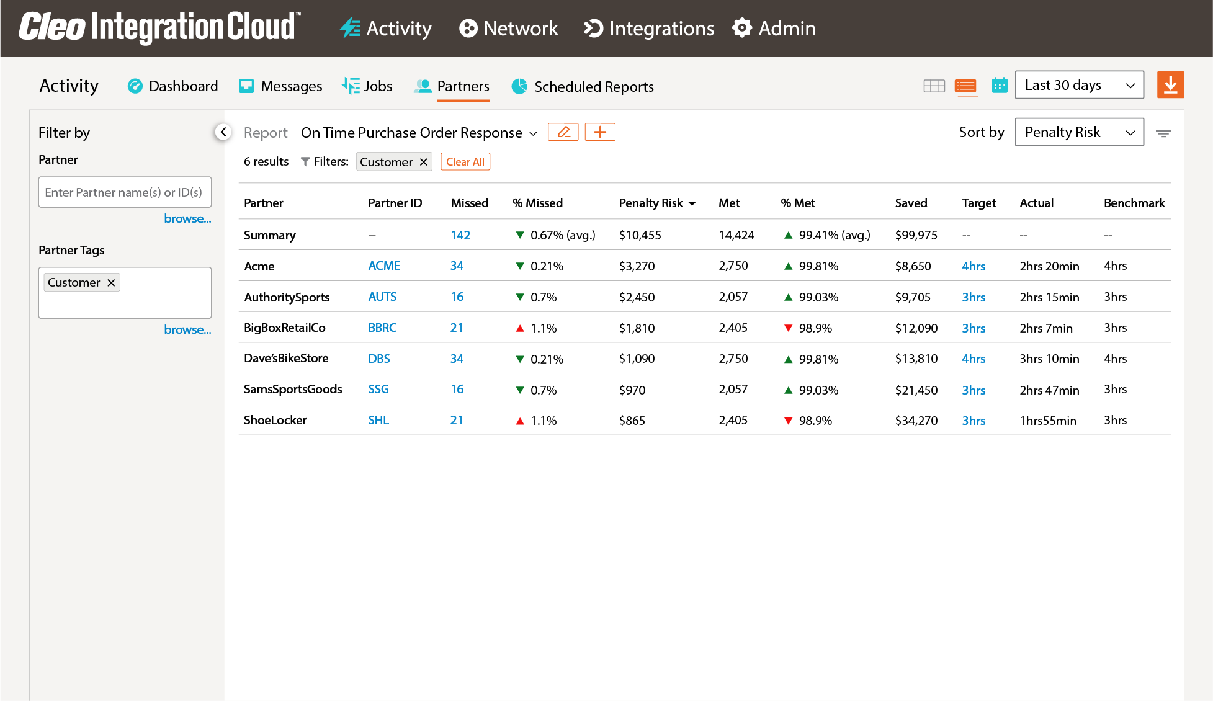Click the sort order lines icon

[1163, 133]
